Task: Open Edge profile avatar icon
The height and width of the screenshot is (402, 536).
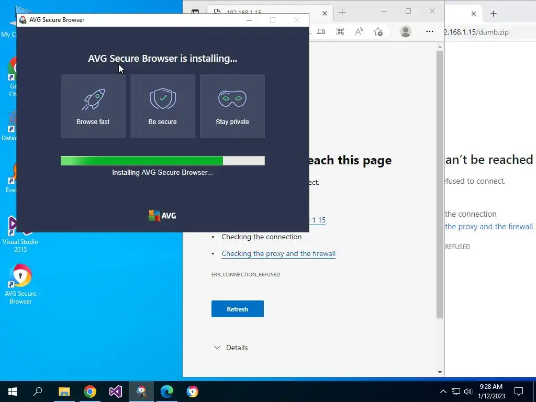Action: [x=406, y=31]
